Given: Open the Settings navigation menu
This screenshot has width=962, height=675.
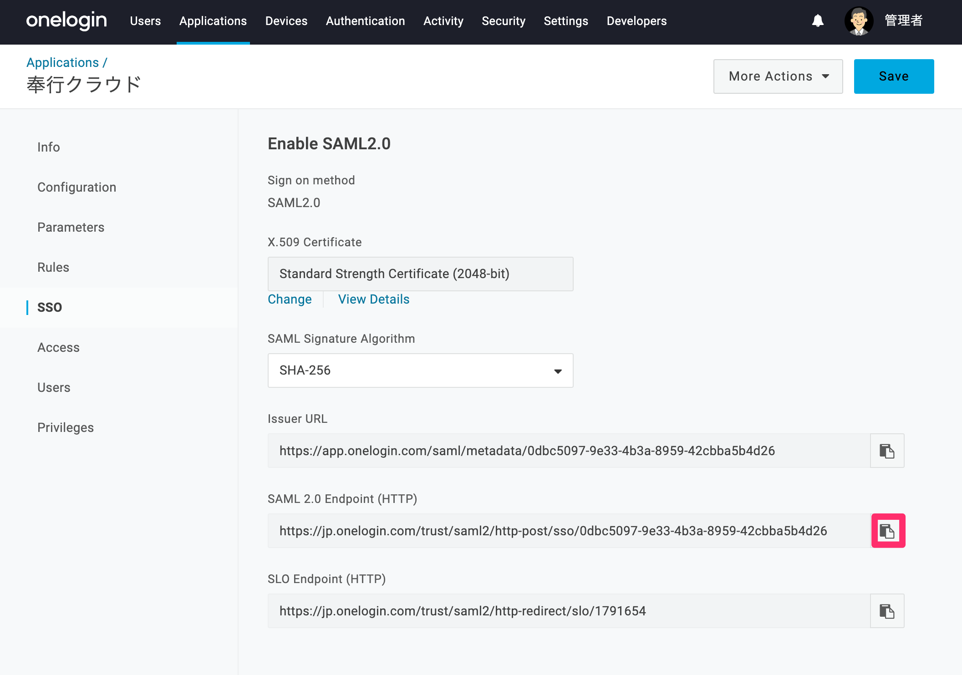Looking at the screenshot, I should point(566,21).
